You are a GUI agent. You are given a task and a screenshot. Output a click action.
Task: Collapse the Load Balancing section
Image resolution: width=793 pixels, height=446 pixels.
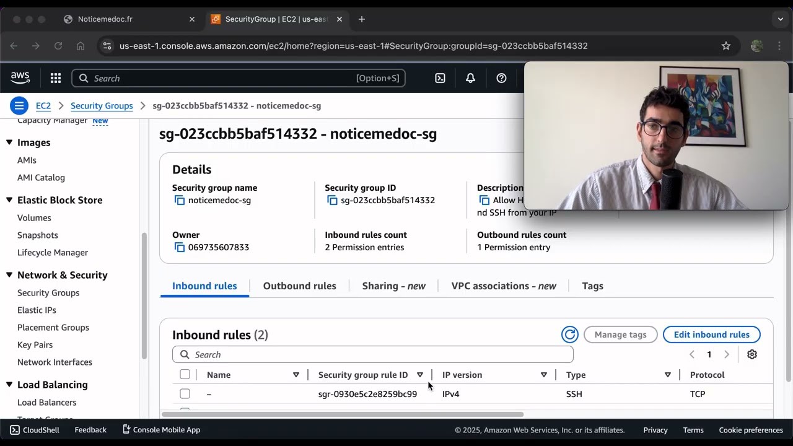click(x=9, y=385)
